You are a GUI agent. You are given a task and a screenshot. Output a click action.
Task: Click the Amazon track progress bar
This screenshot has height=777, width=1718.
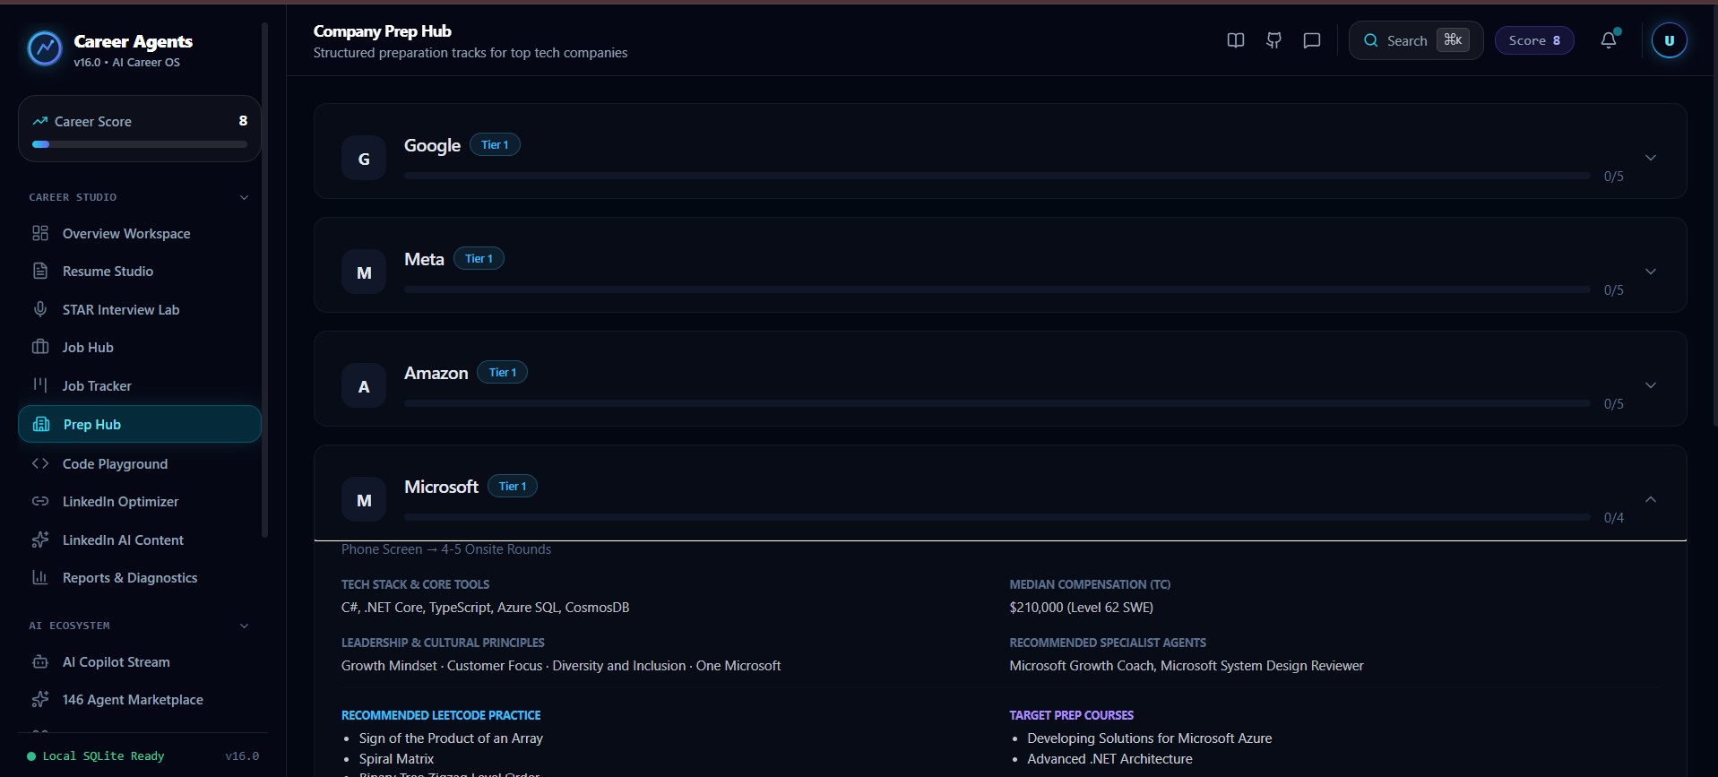coord(997,403)
